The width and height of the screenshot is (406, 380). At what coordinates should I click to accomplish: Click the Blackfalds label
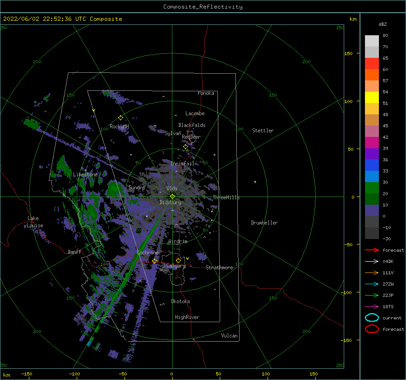[192, 125]
